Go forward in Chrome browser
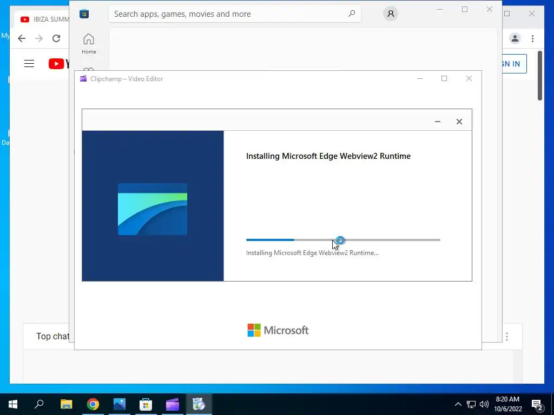The image size is (554, 415). pos(39,38)
